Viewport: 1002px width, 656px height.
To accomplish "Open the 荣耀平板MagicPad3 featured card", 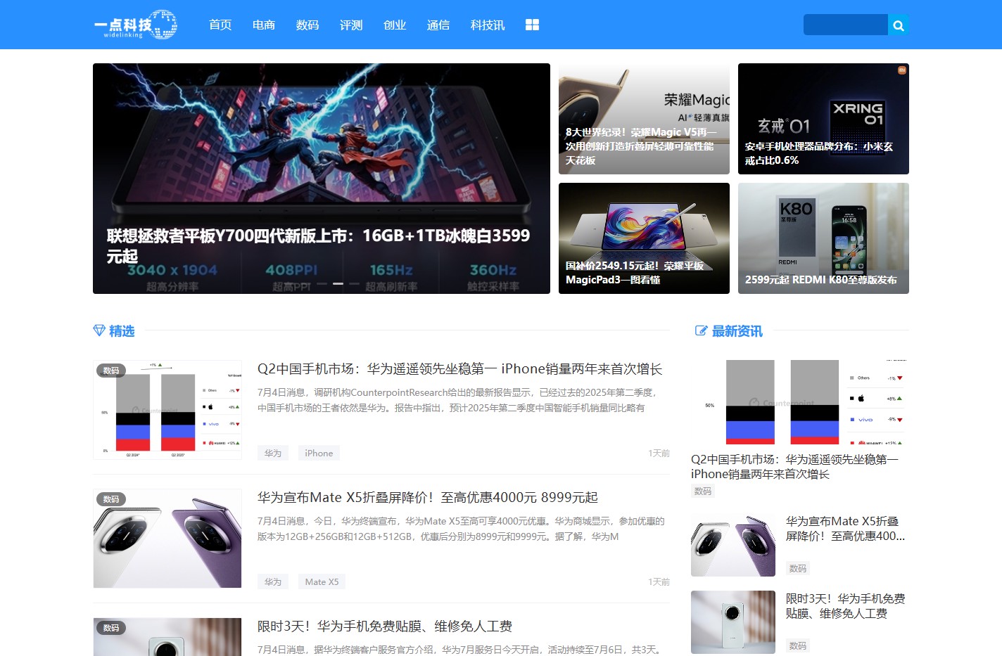I will [644, 238].
